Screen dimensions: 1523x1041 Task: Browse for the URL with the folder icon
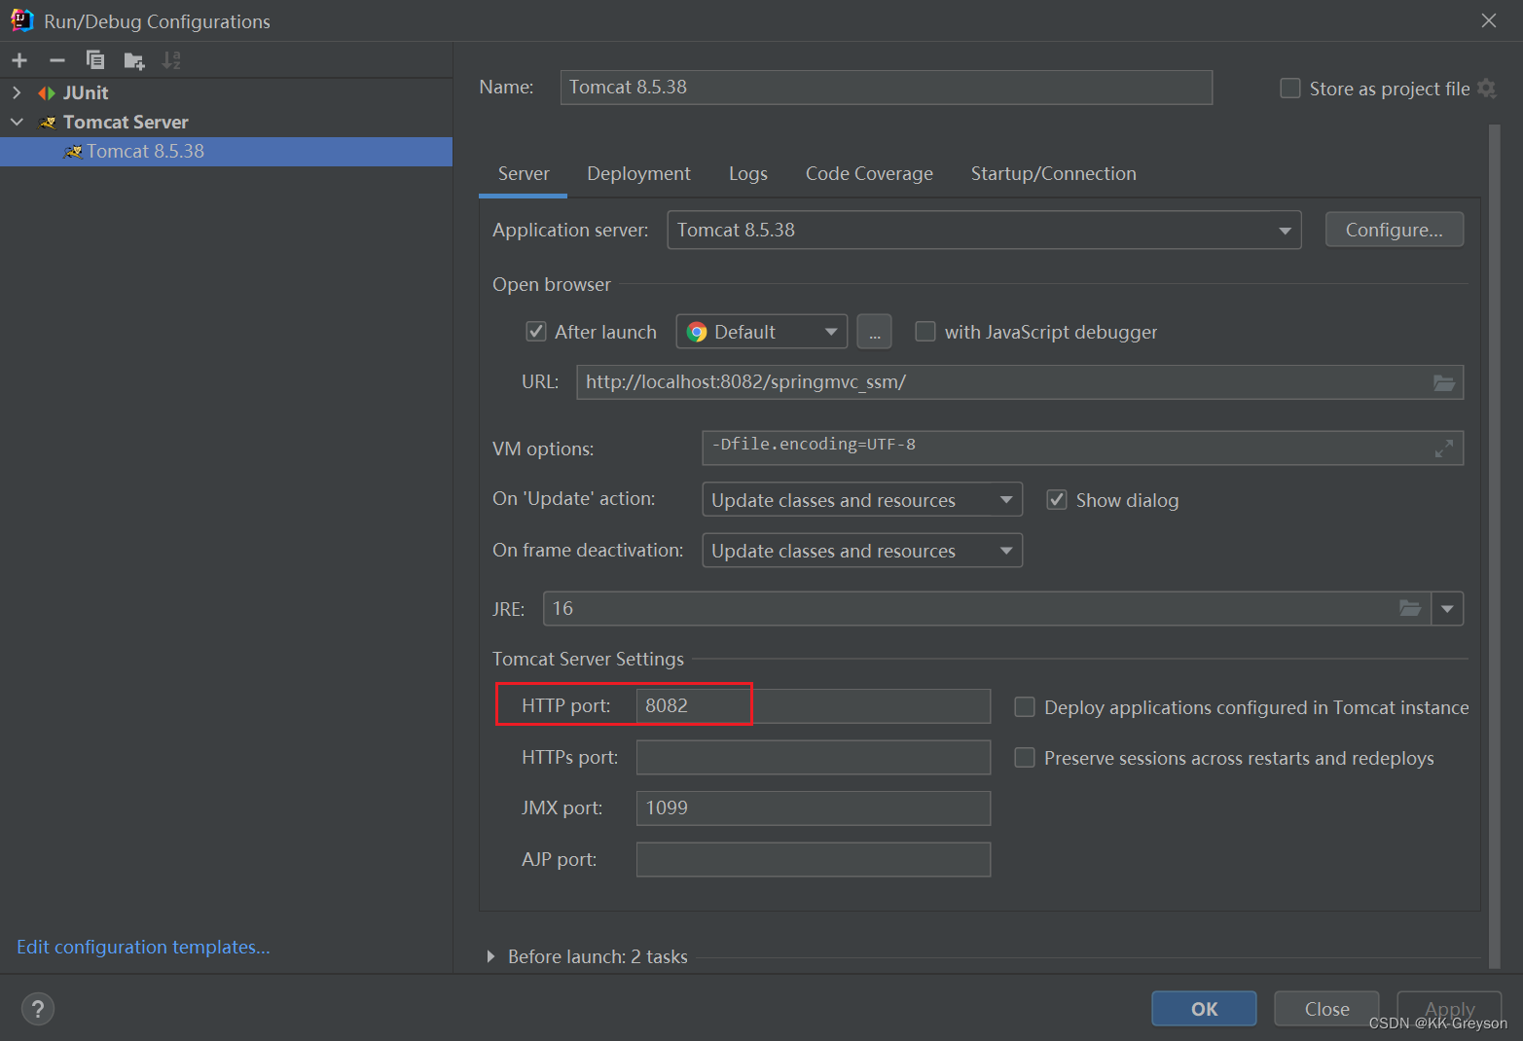tap(1444, 382)
